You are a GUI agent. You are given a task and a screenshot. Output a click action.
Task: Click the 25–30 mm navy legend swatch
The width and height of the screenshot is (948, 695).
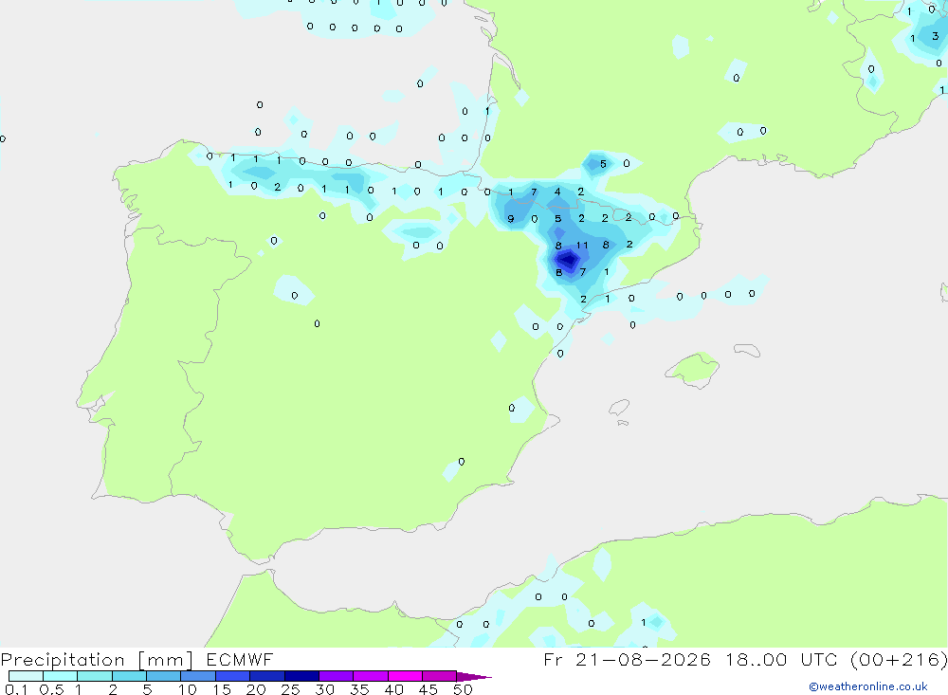coord(301,676)
